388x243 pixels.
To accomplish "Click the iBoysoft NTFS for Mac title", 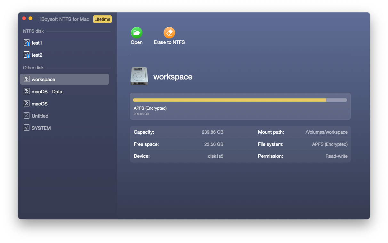I will [x=65, y=19].
